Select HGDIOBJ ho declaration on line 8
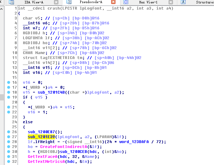The image size is (214, 165). pos(36,43)
